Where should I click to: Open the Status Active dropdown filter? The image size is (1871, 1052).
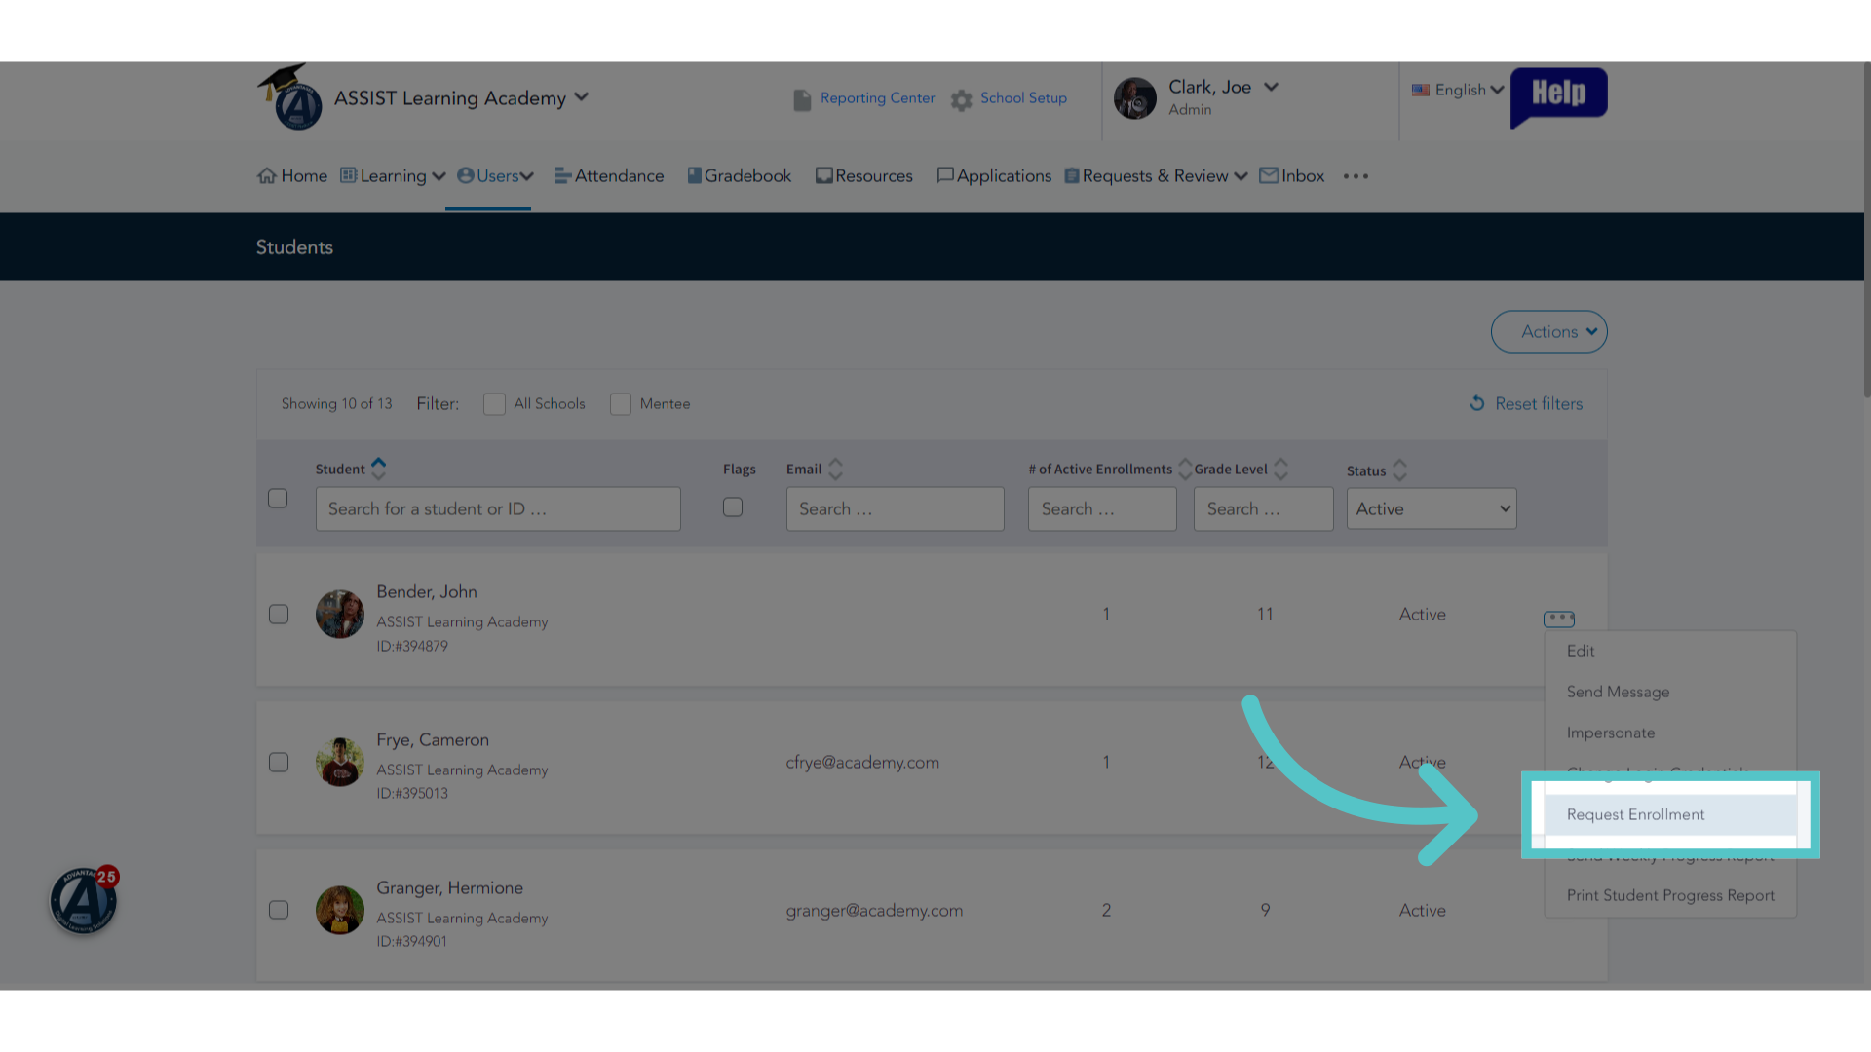click(x=1432, y=508)
